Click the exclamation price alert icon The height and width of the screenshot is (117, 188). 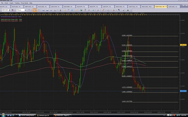pos(85,10)
